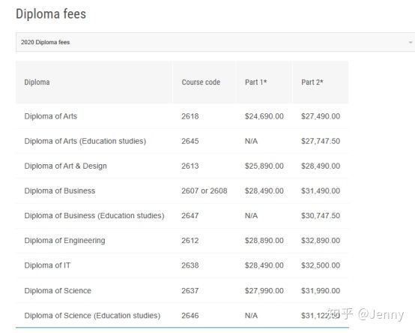Click the $32,890.00 Engineering Part 2 fee
415x333 pixels.
click(321, 241)
